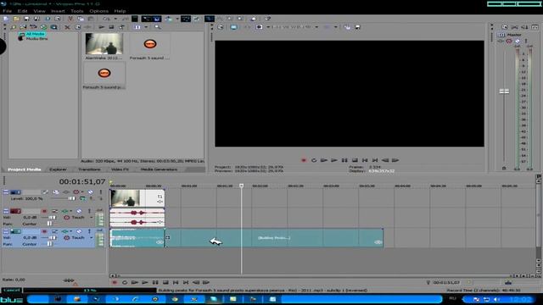Select the AlanWake video thumbnail in Project Media

(104, 44)
